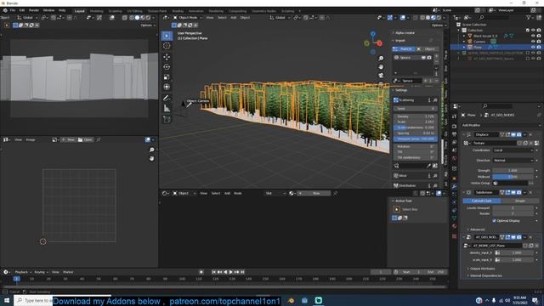Select the Annotate tool in the viewport toolbar
544x306 pixels.
click(167, 98)
